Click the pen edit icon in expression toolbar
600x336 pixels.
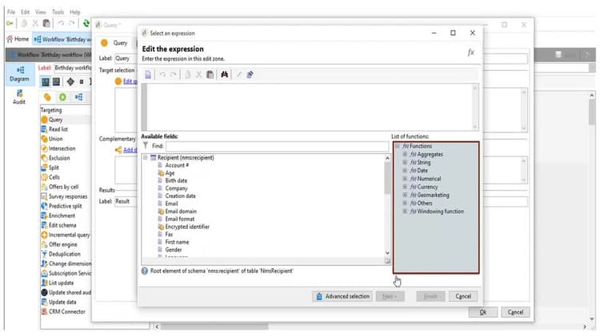pos(250,74)
